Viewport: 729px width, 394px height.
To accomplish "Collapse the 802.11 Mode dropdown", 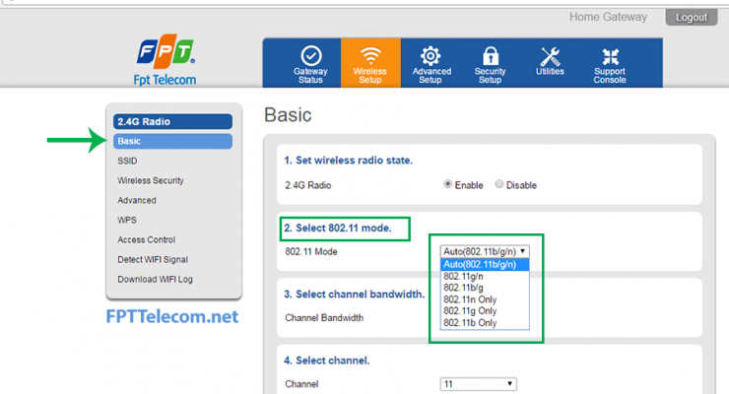I will 485,251.
